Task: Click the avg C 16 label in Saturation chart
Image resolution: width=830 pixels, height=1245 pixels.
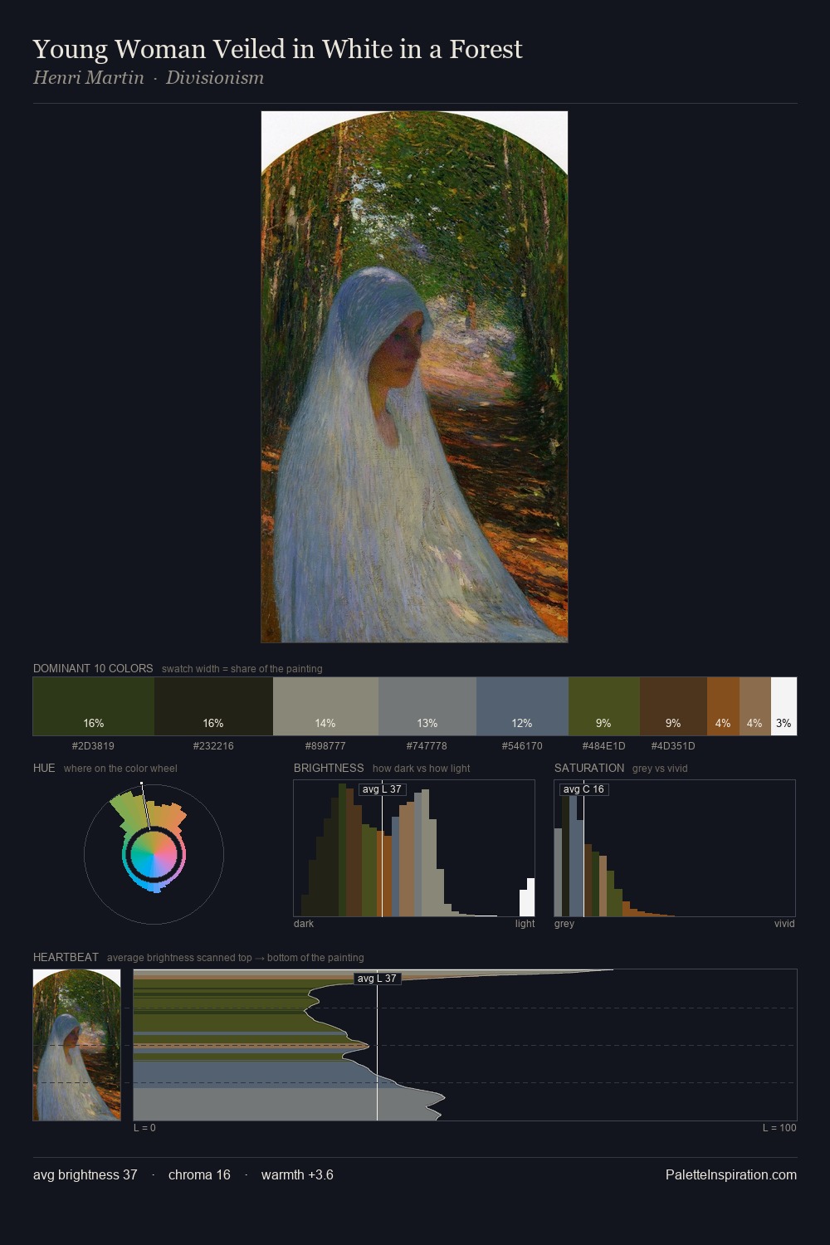Action: [583, 789]
